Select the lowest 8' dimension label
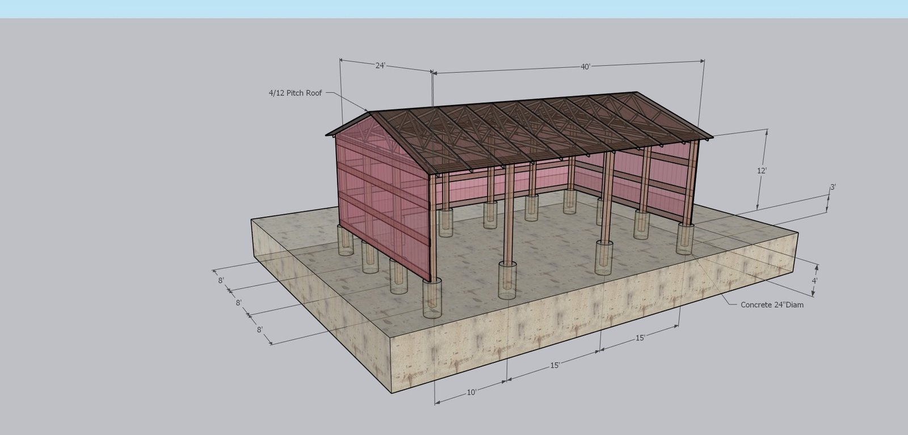This screenshot has width=908, height=435. coord(259,330)
